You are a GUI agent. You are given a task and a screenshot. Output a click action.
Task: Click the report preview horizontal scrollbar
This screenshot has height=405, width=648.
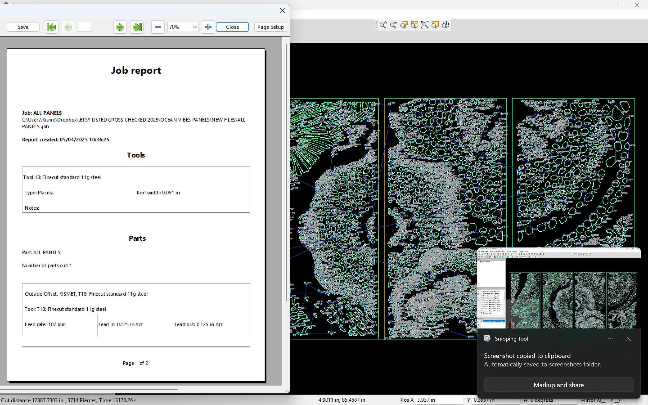[89, 389]
